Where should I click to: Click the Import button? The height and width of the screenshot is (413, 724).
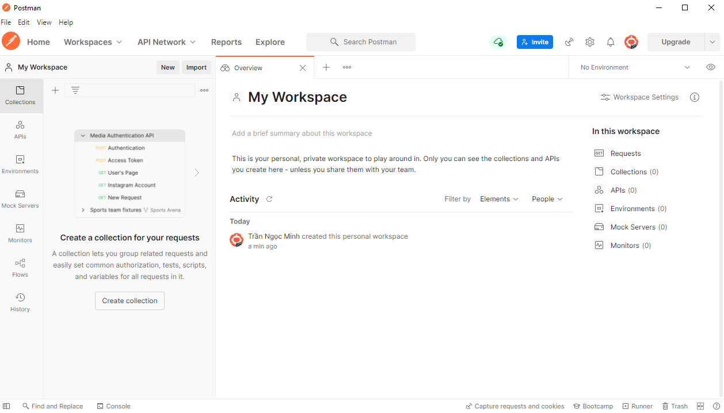(x=196, y=67)
